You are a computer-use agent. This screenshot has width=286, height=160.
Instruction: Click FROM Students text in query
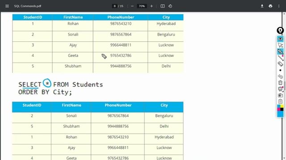(78, 84)
